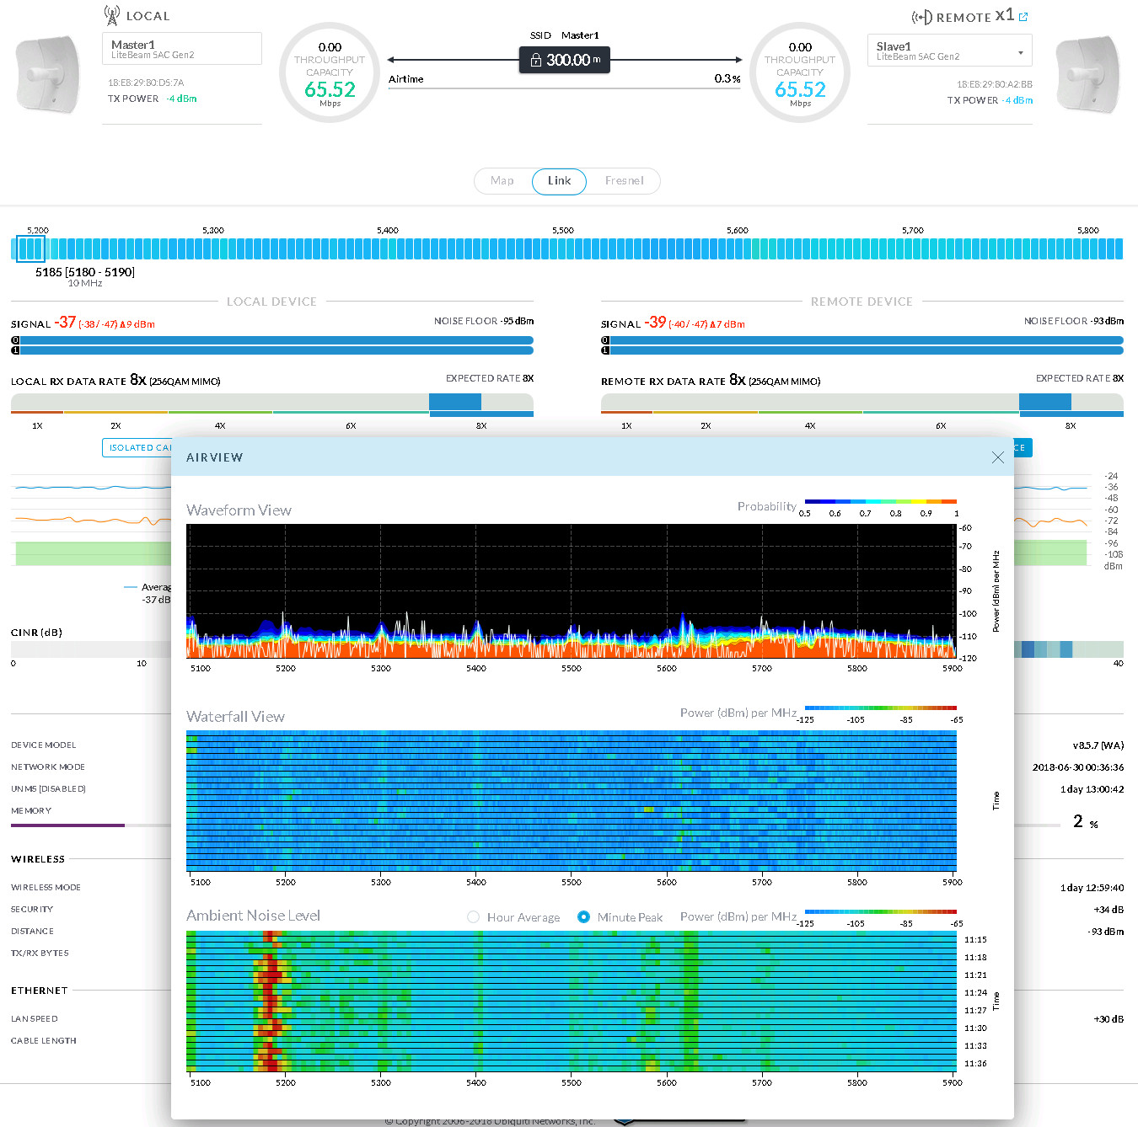Click the remote signal -39 value
1138x1127 pixels.
[x=656, y=323]
